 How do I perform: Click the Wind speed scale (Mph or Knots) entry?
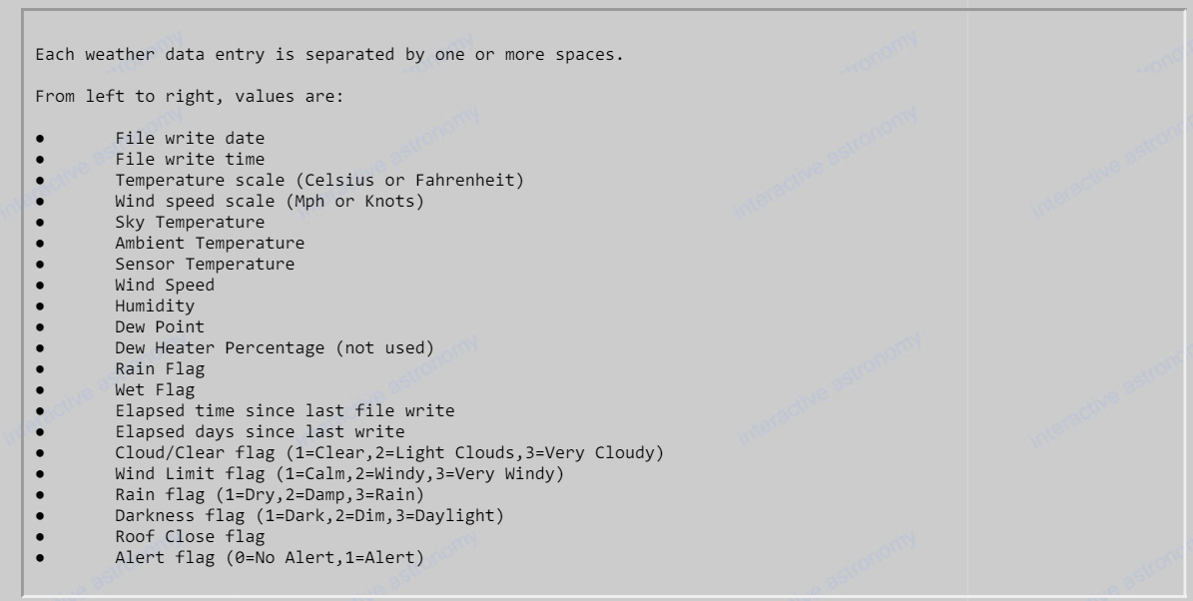(x=270, y=201)
